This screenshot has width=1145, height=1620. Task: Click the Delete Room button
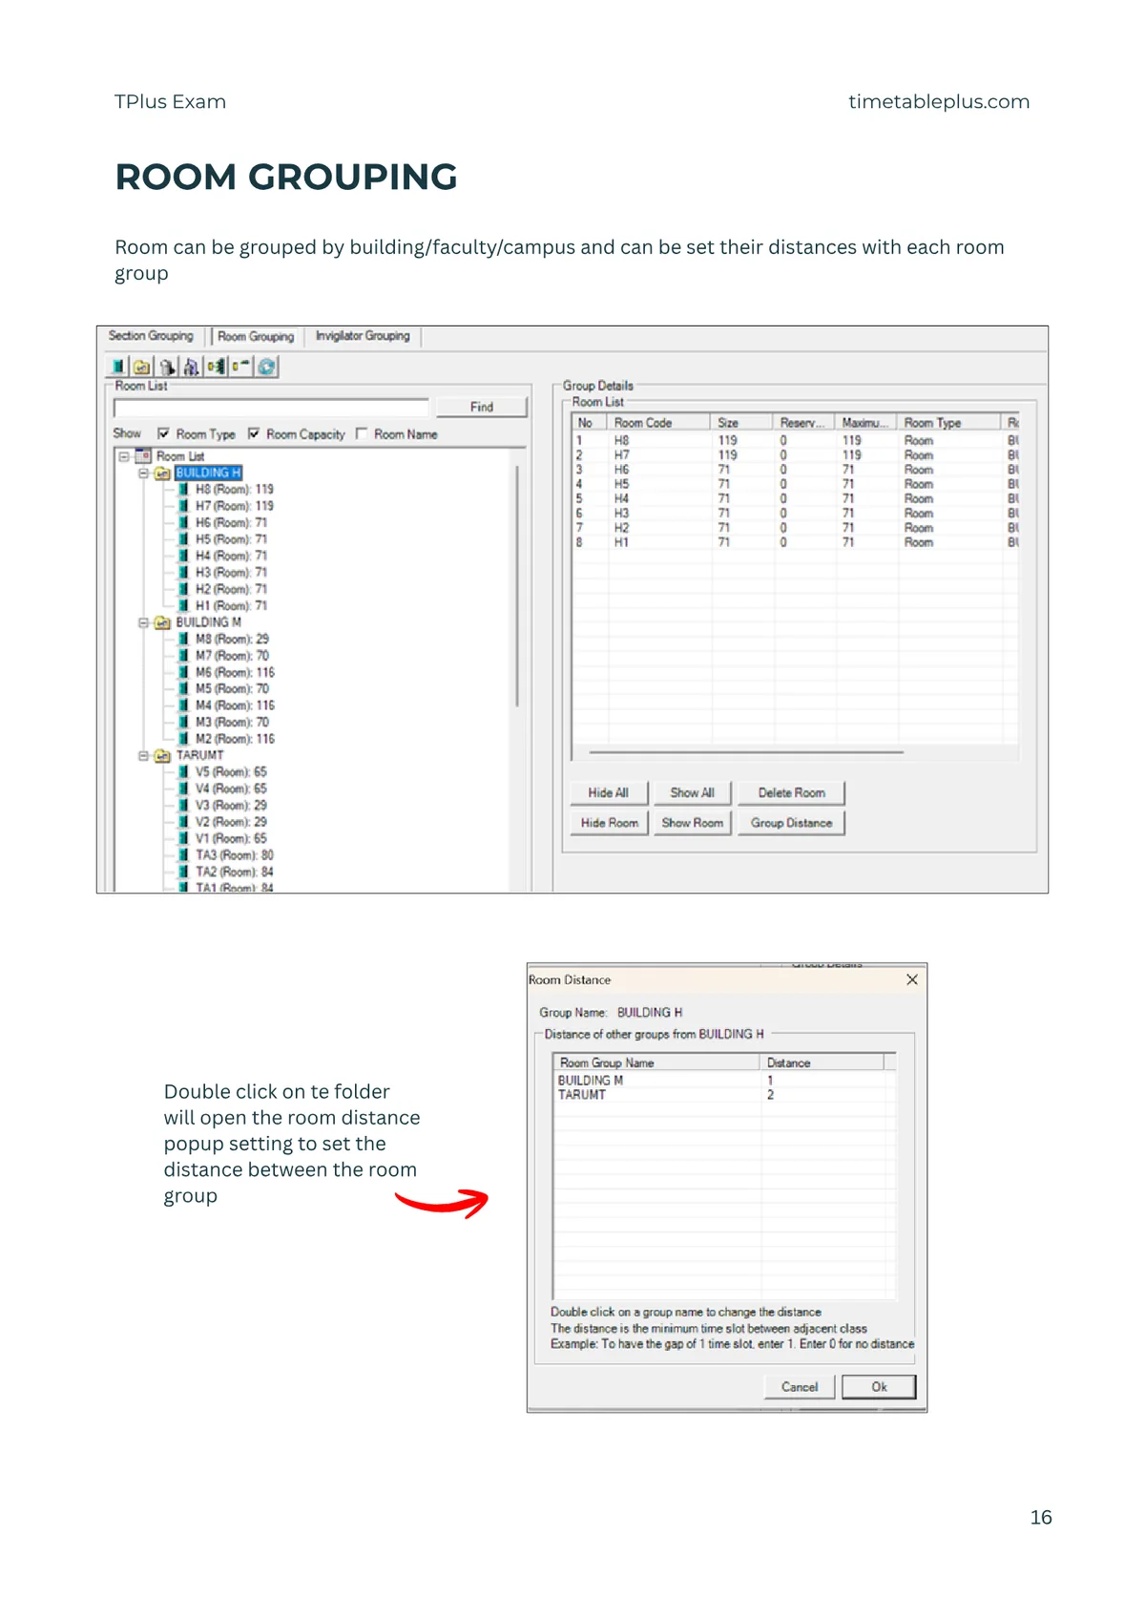[x=791, y=792]
